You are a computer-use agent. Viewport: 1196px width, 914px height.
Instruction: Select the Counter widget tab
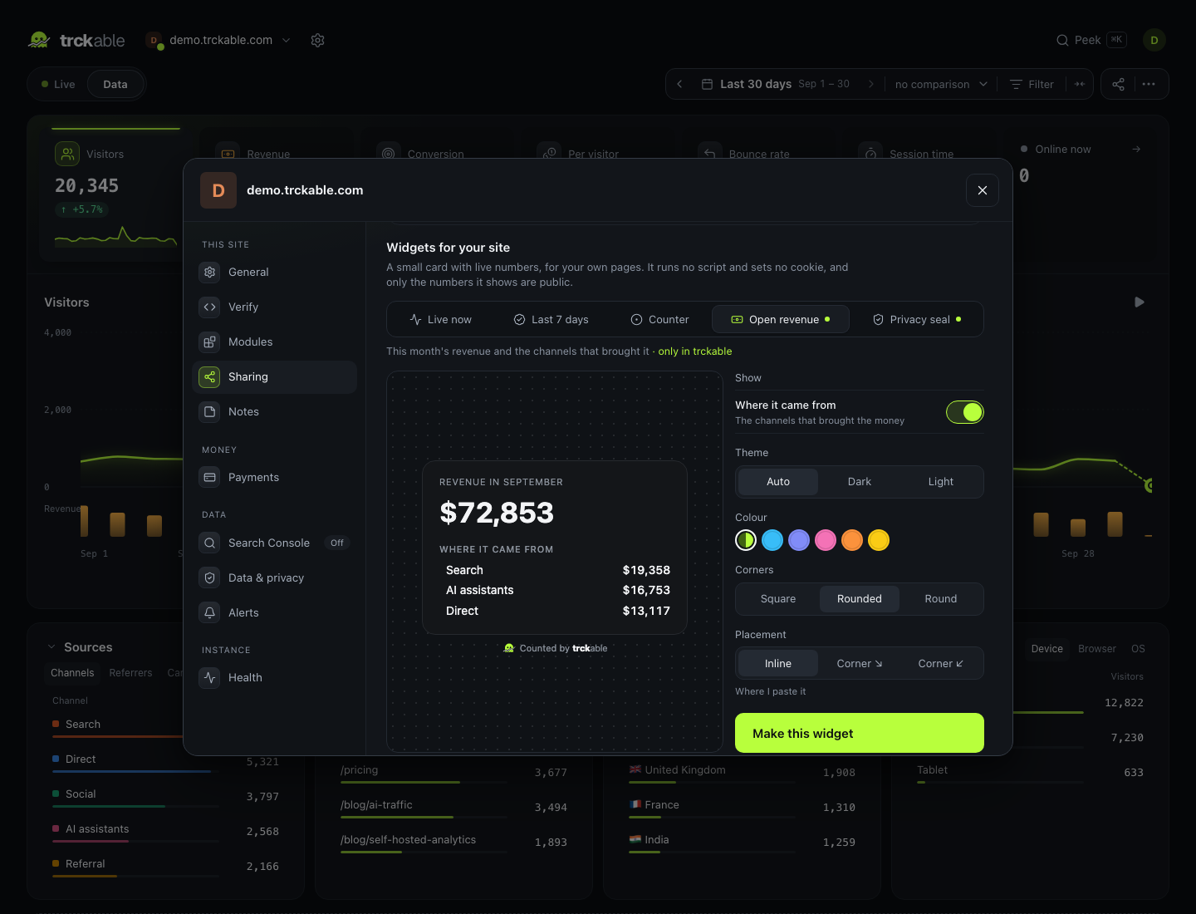(x=660, y=320)
